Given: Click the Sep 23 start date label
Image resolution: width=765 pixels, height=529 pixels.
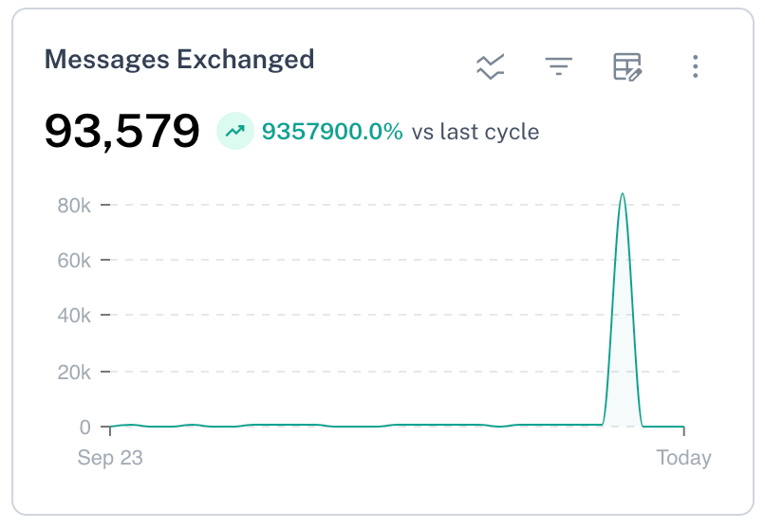Looking at the screenshot, I should coord(110,458).
